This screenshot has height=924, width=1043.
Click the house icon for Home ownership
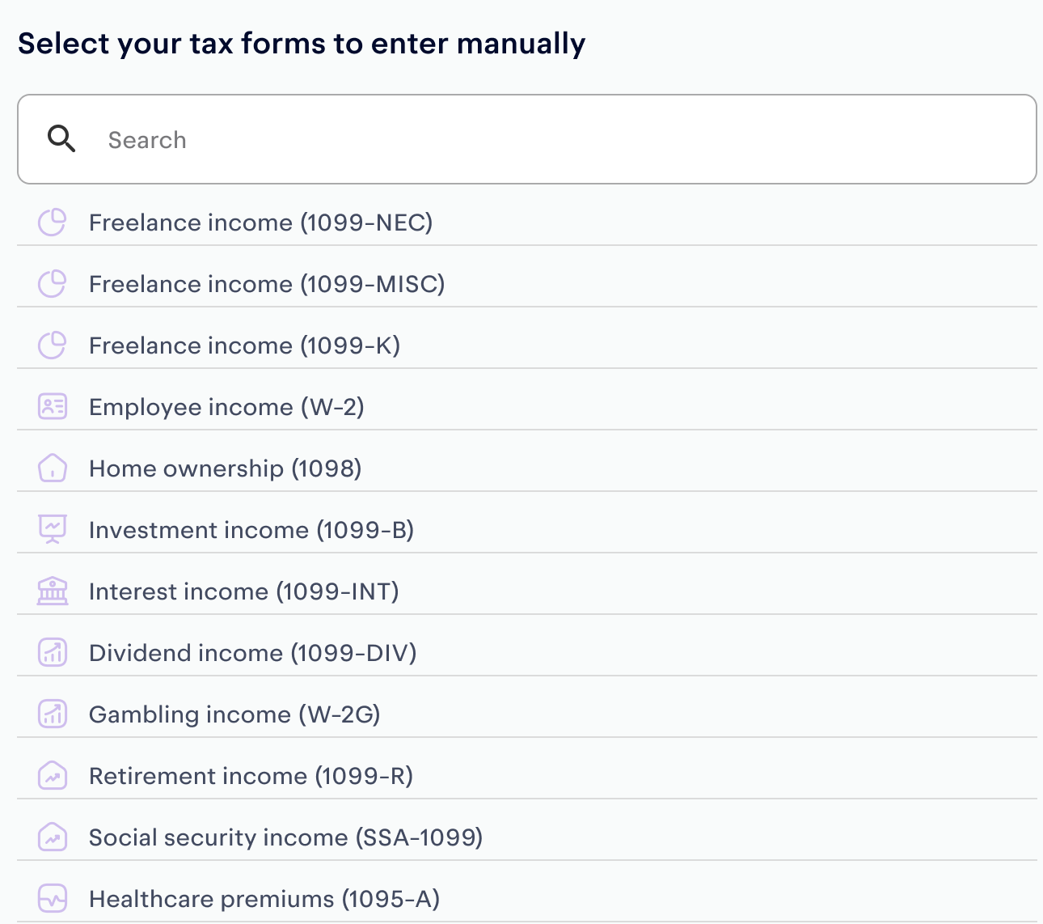[53, 468]
